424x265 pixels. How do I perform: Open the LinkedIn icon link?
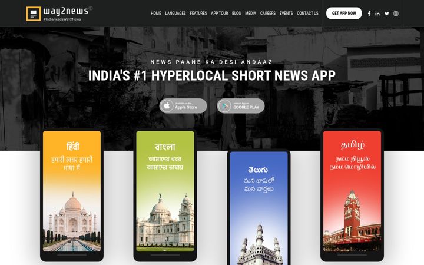click(x=377, y=14)
